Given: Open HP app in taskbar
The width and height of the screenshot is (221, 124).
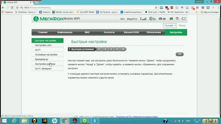Looking at the screenshot, I should pyautogui.click(x=55, y=121).
